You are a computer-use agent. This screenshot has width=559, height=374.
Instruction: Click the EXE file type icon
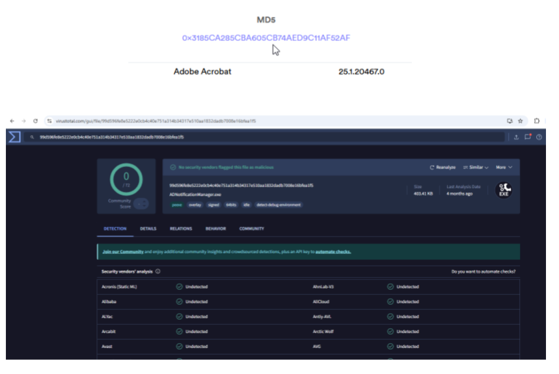click(504, 190)
